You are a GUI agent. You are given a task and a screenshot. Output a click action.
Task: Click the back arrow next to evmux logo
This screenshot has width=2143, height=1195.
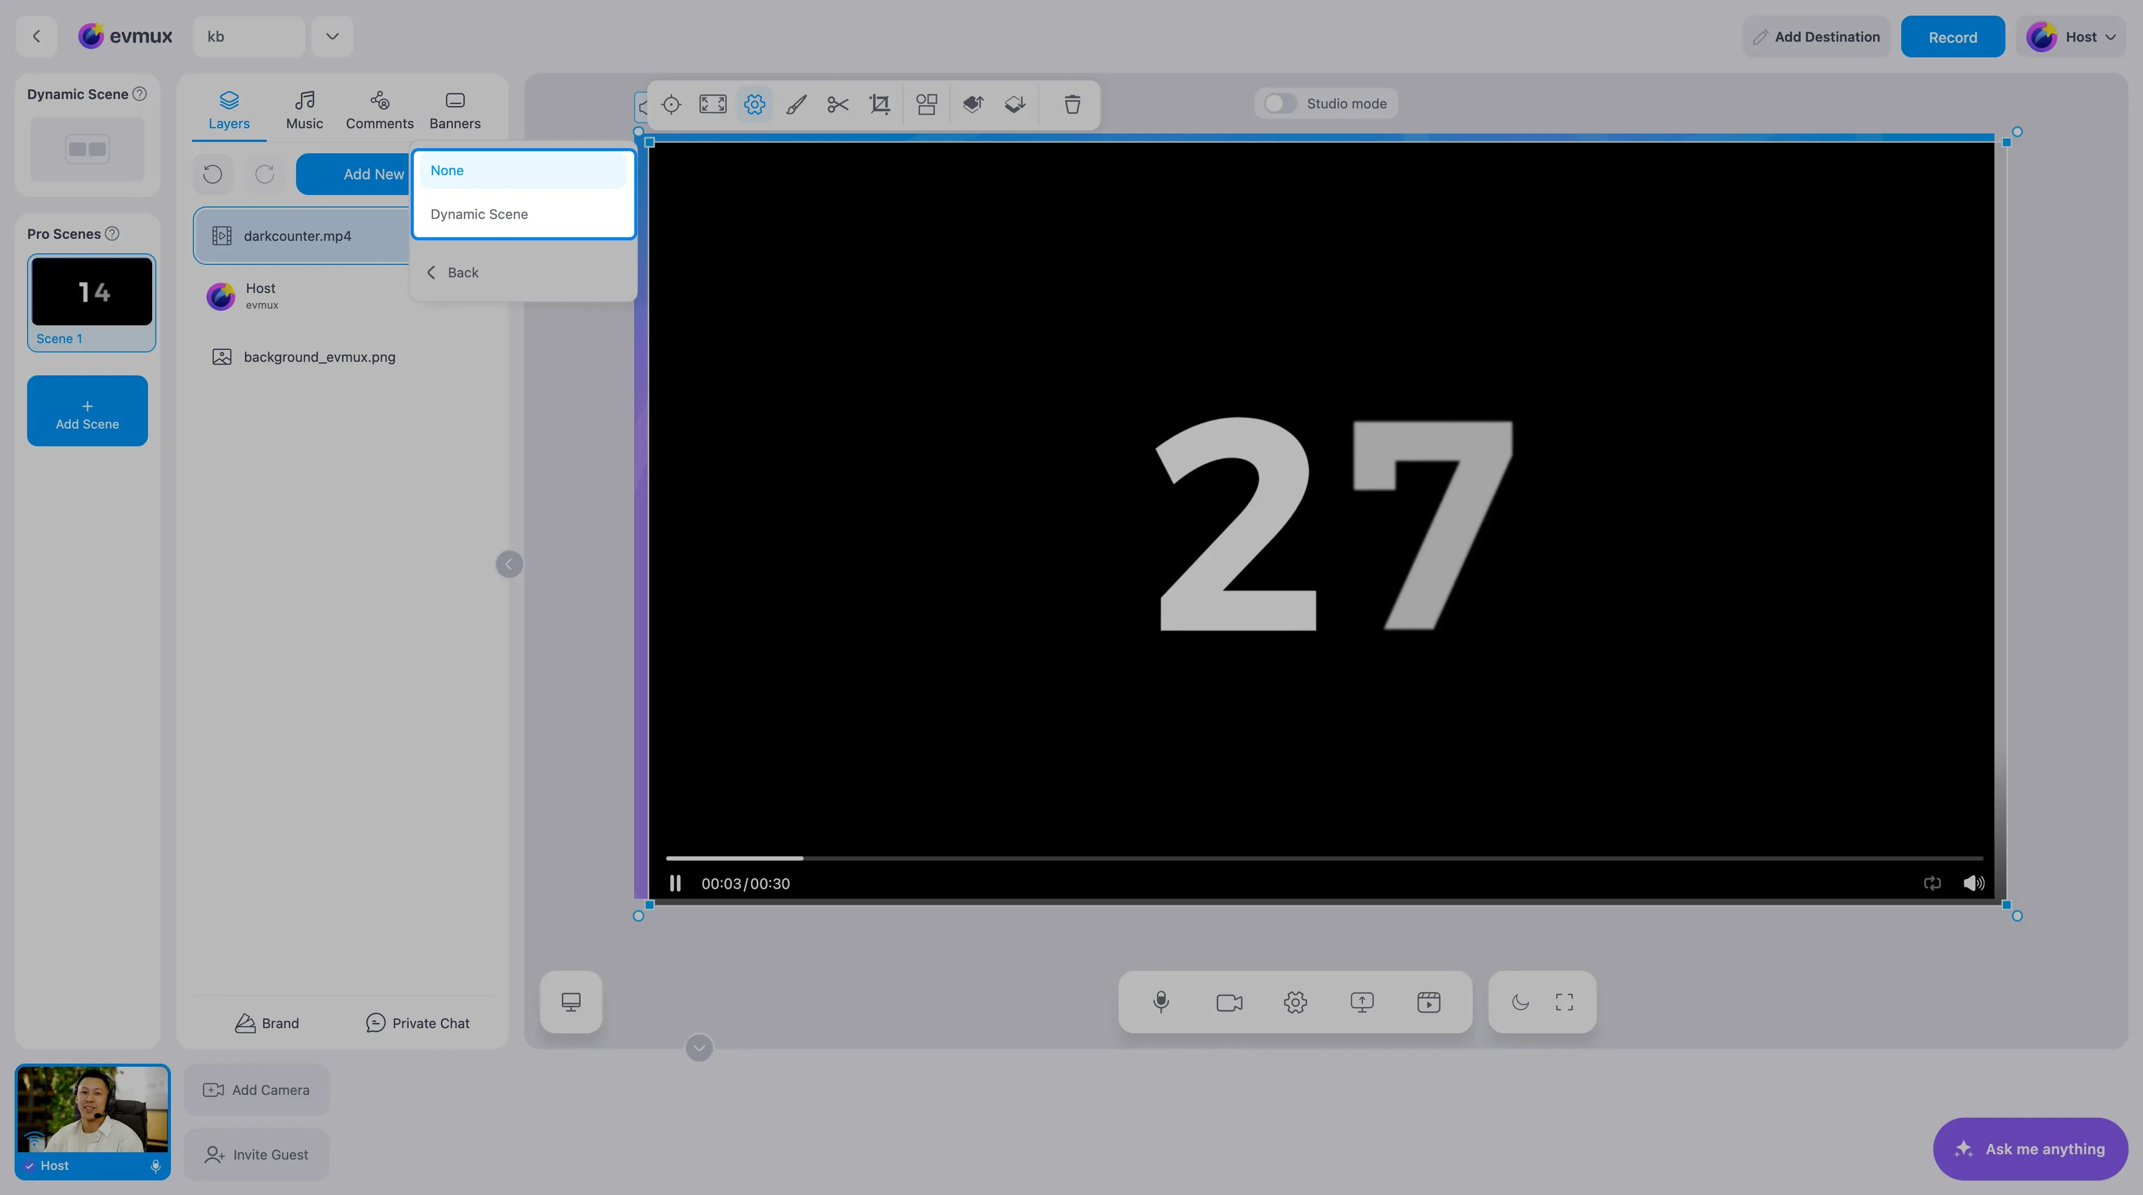[36, 36]
